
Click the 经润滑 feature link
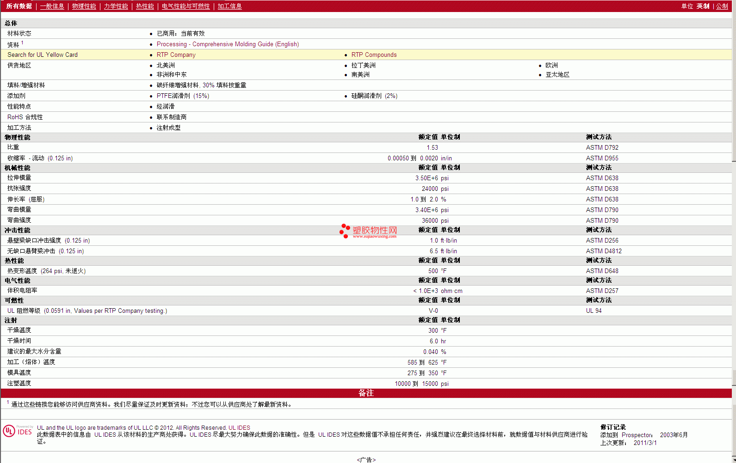click(x=166, y=106)
